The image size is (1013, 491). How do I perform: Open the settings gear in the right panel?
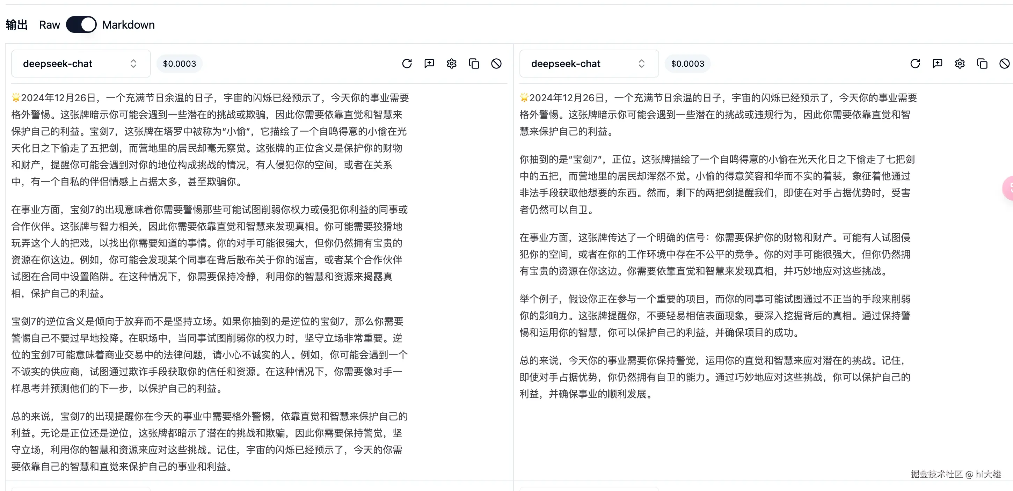[x=960, y=64]
